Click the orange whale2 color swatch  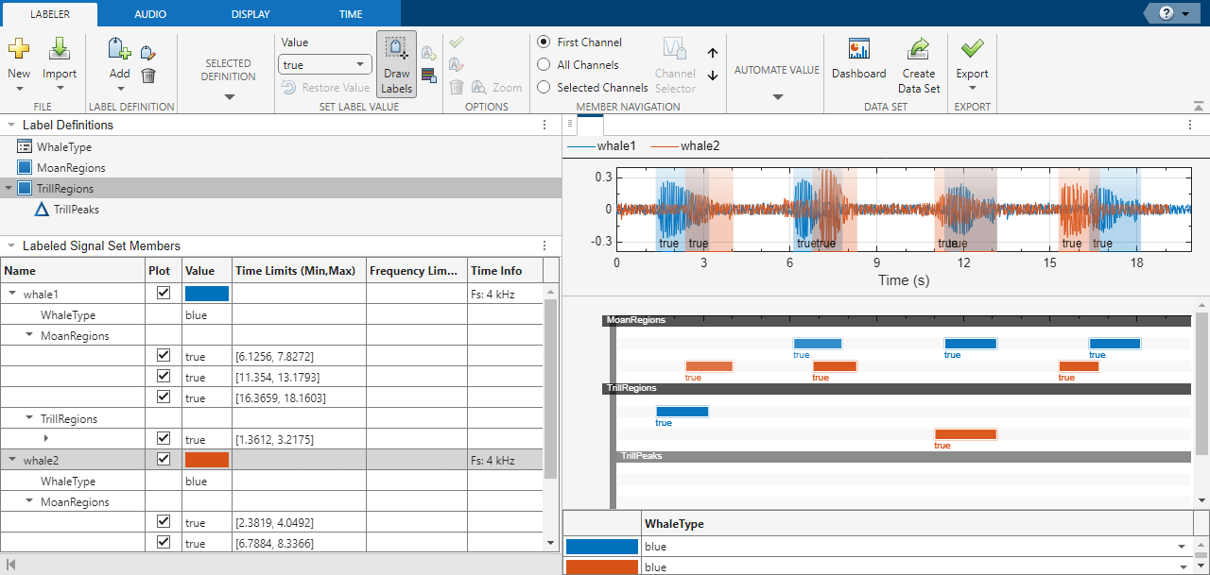[207, 461]
